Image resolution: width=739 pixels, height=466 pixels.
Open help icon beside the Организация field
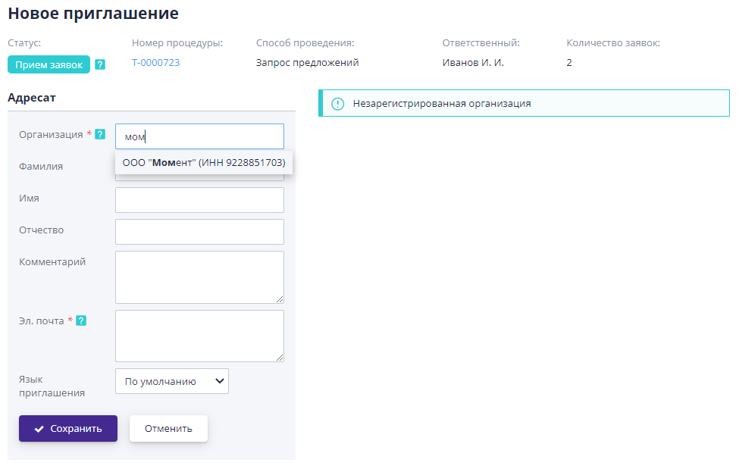tap(100, 133)
